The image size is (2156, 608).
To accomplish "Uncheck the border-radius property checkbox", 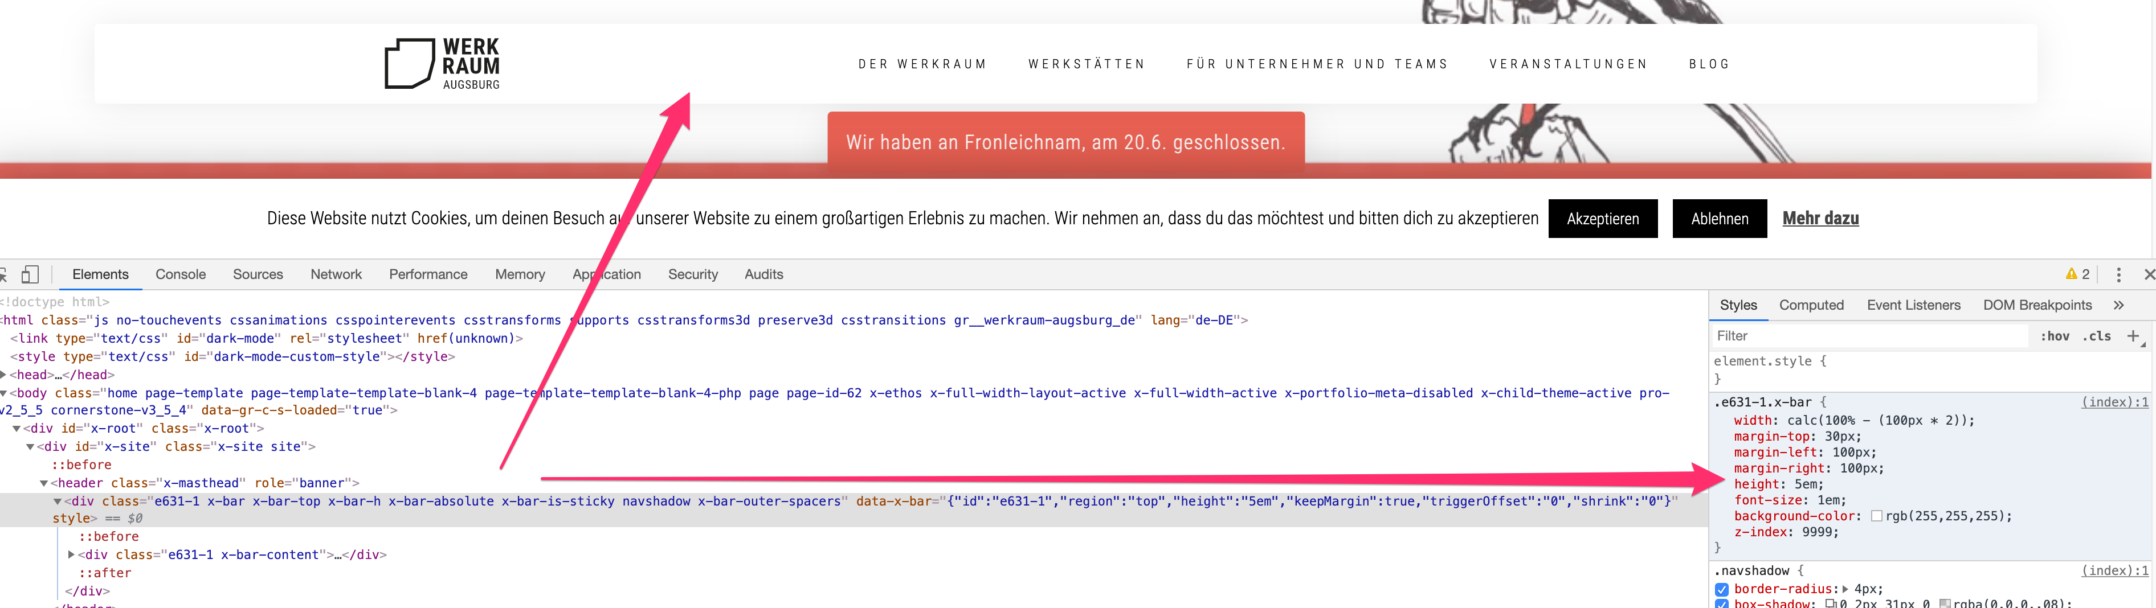I will pyautogui.click(x=1722, y=589).
